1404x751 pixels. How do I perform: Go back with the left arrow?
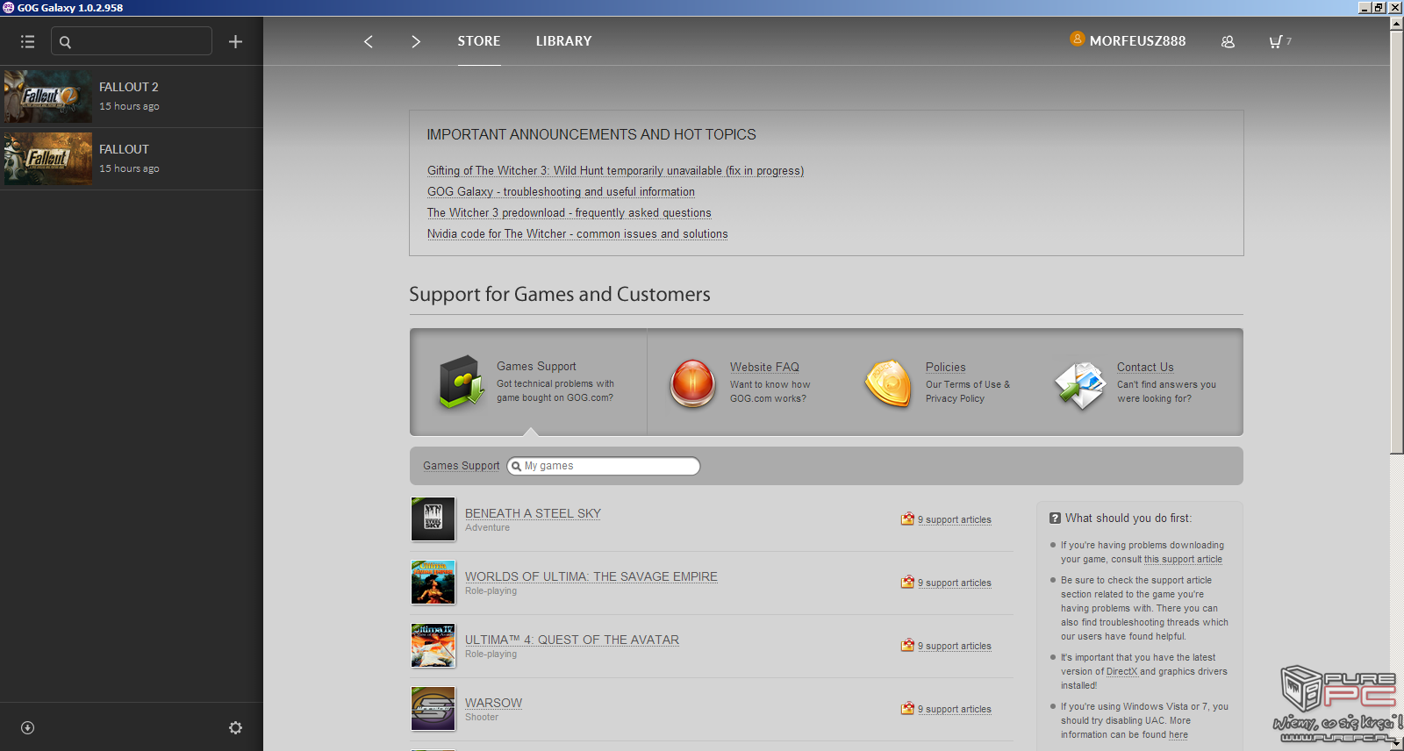(369, 41)
